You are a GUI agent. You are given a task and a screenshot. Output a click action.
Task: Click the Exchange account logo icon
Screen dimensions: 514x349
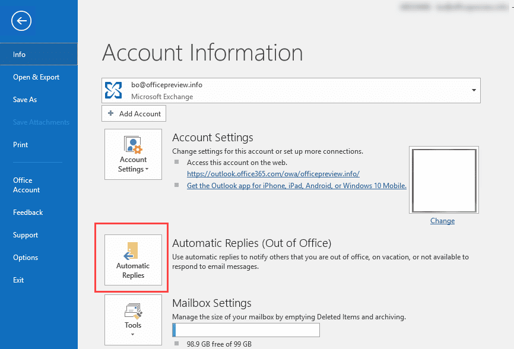pyautogui.click(x=113, y=90)
